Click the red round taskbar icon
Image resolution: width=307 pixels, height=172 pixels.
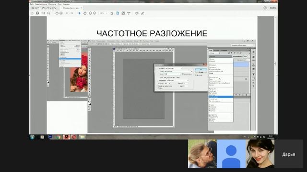[74, 137]
